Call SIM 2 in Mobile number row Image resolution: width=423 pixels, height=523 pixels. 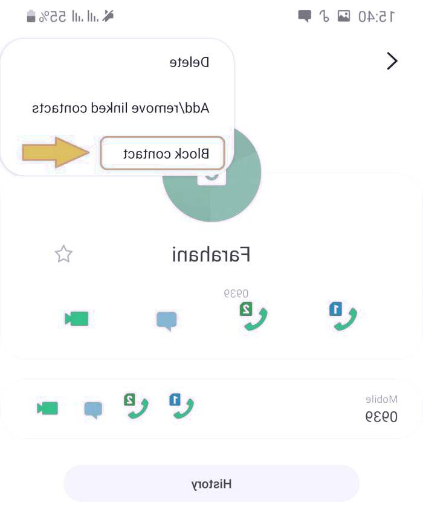[x=136, y=406]
